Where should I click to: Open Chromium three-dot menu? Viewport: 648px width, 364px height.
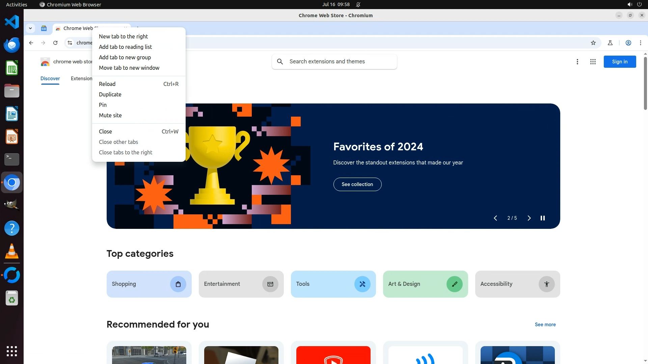tap(641, 43)
